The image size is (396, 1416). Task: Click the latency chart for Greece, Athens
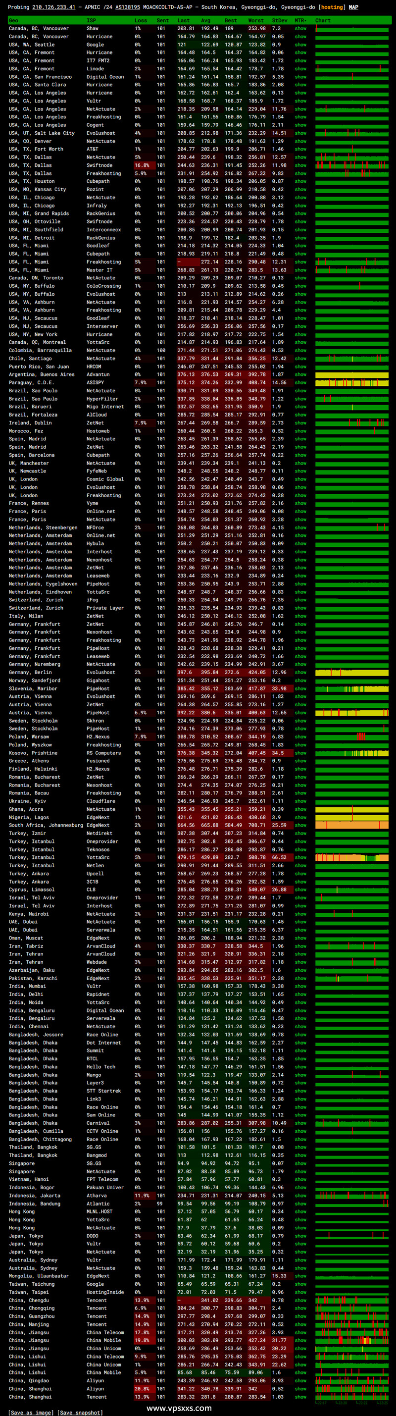click(352, 761)
